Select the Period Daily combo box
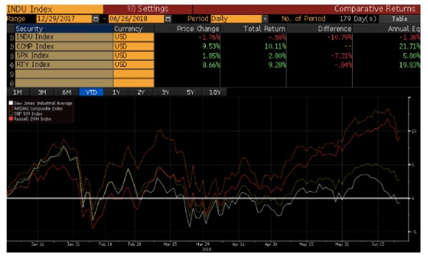The image size is (428, 260). coord(236,19)
